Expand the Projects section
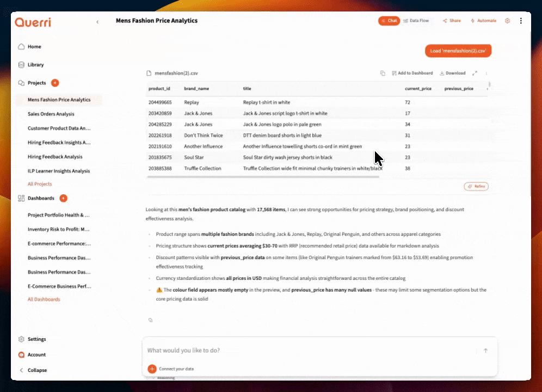The height and width of the screenshot is (392, 542). coord(38,83)
